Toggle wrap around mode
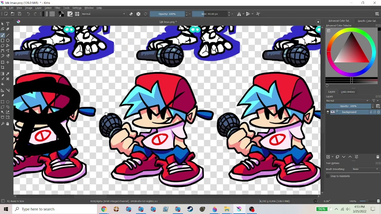Viewport: 381px width, 214px height. (258, 14)
